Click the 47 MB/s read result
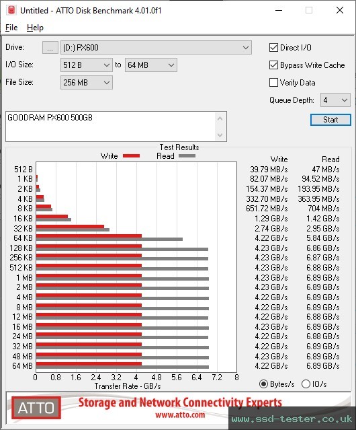This screenshot has height=430, width=356. (326, 170)
